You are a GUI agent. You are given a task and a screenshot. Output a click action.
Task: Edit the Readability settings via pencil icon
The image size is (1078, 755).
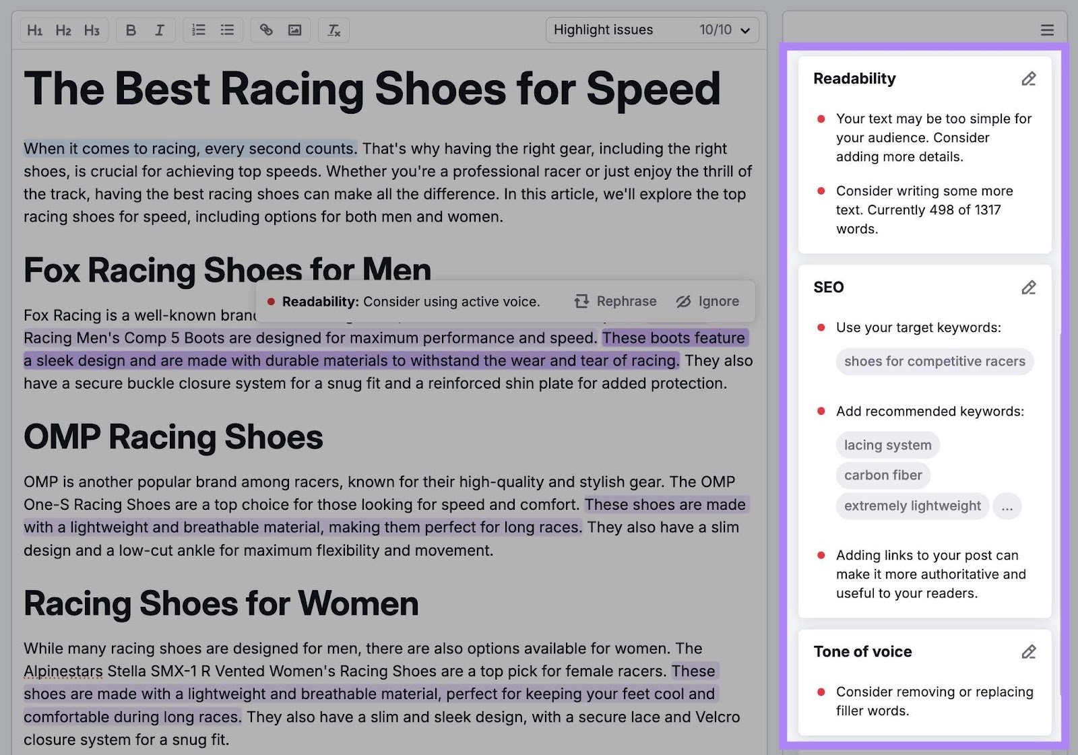1028,79
